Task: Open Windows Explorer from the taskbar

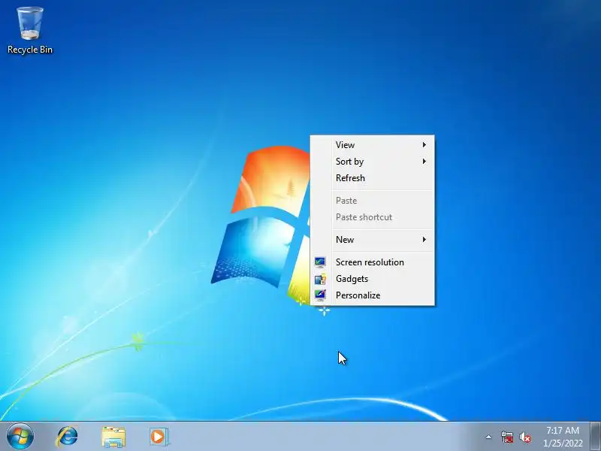Action: coord(113,437)
